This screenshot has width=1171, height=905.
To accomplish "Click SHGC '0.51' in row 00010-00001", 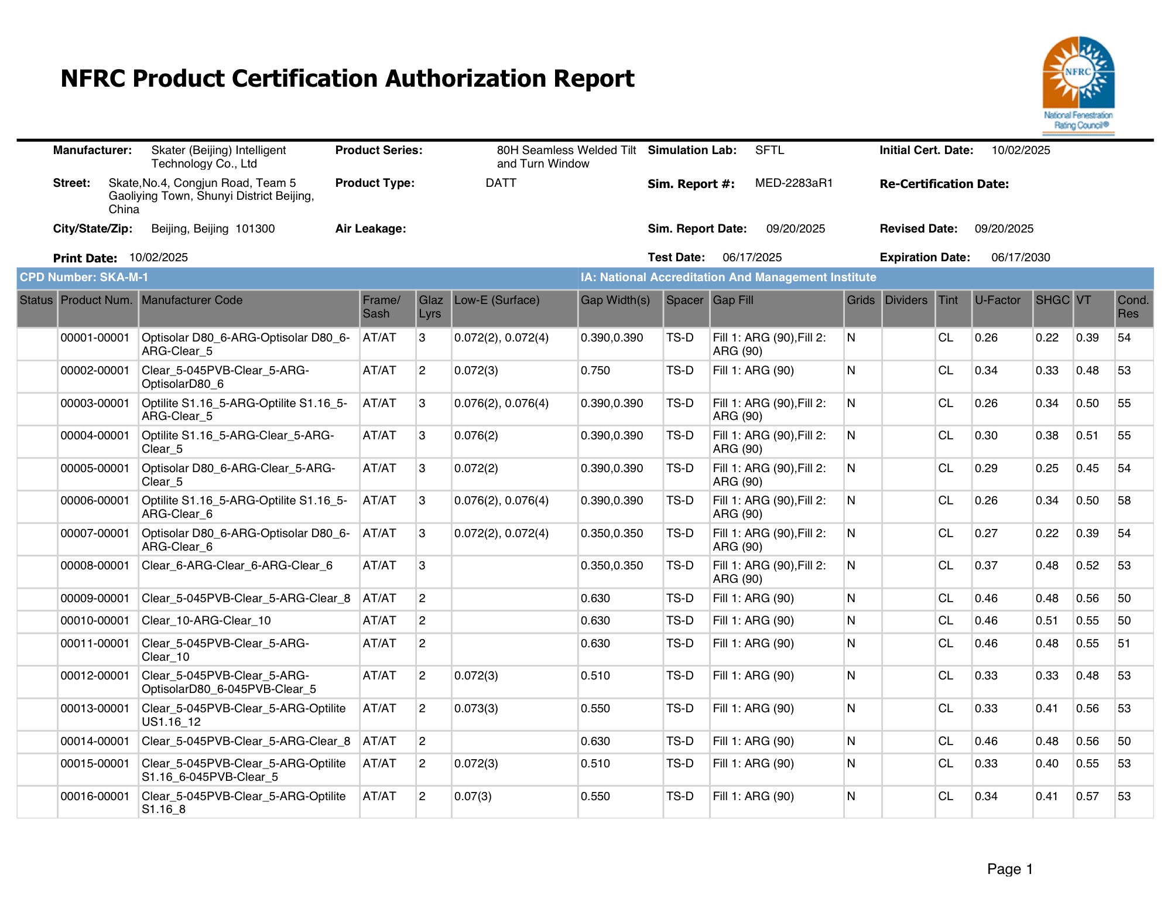I will 1047,621.
